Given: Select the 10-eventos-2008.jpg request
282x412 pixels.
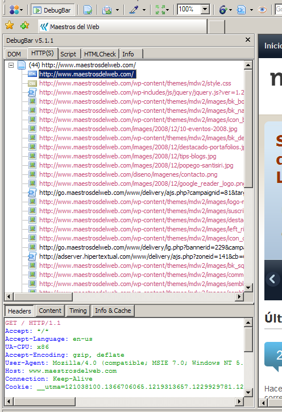Looking at the screenshot, I should [x=138, y=129].
